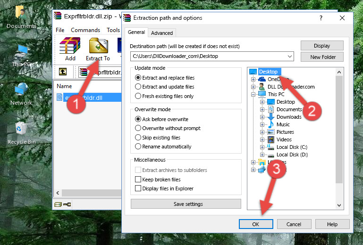Select Ask before overwrite
Screen dimensions: 363x245
(x=138, y=119)
